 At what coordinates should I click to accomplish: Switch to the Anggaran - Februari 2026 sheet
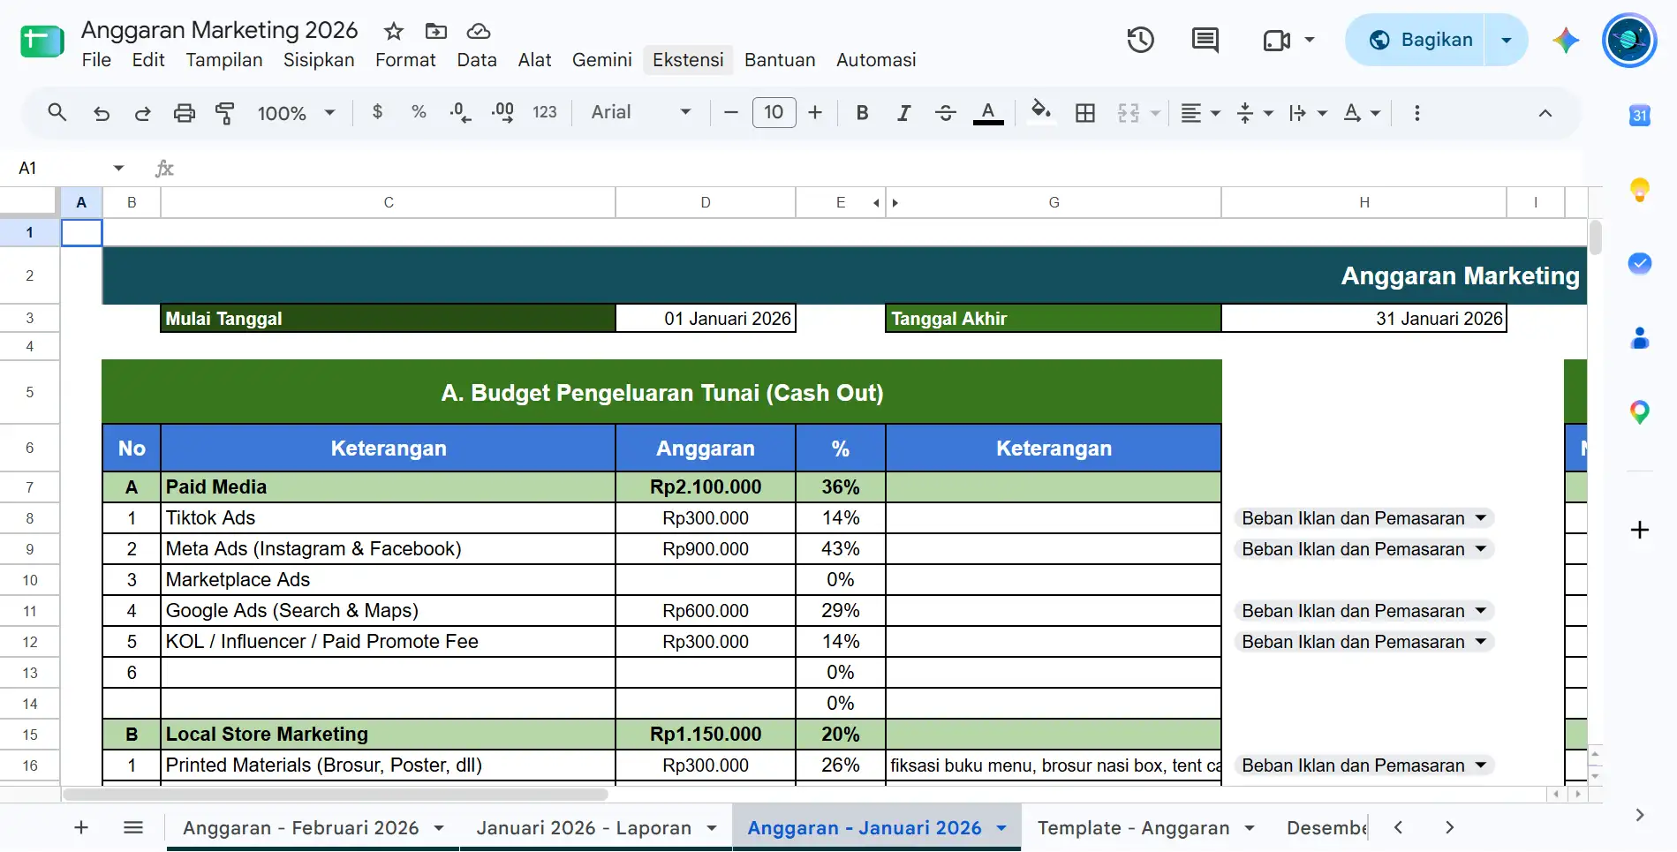(x=300, y=828)
